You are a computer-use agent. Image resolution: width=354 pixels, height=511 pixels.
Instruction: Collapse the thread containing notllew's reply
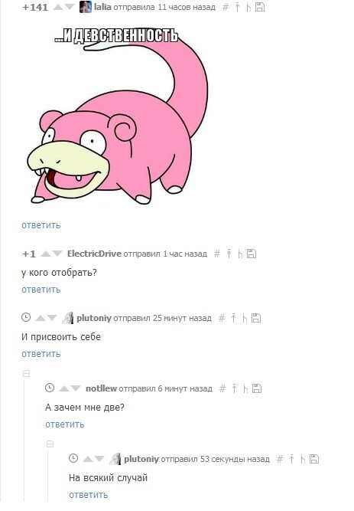point(26,373)
